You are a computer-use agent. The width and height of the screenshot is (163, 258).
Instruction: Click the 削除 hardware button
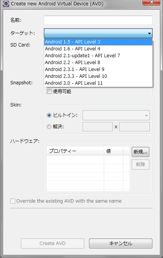[141, 164]
